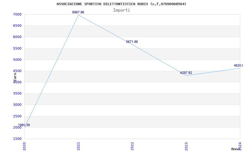This screenshot has height=152, width=243.
Task: Click the 1500 y-axis tick
Action: 17,139
